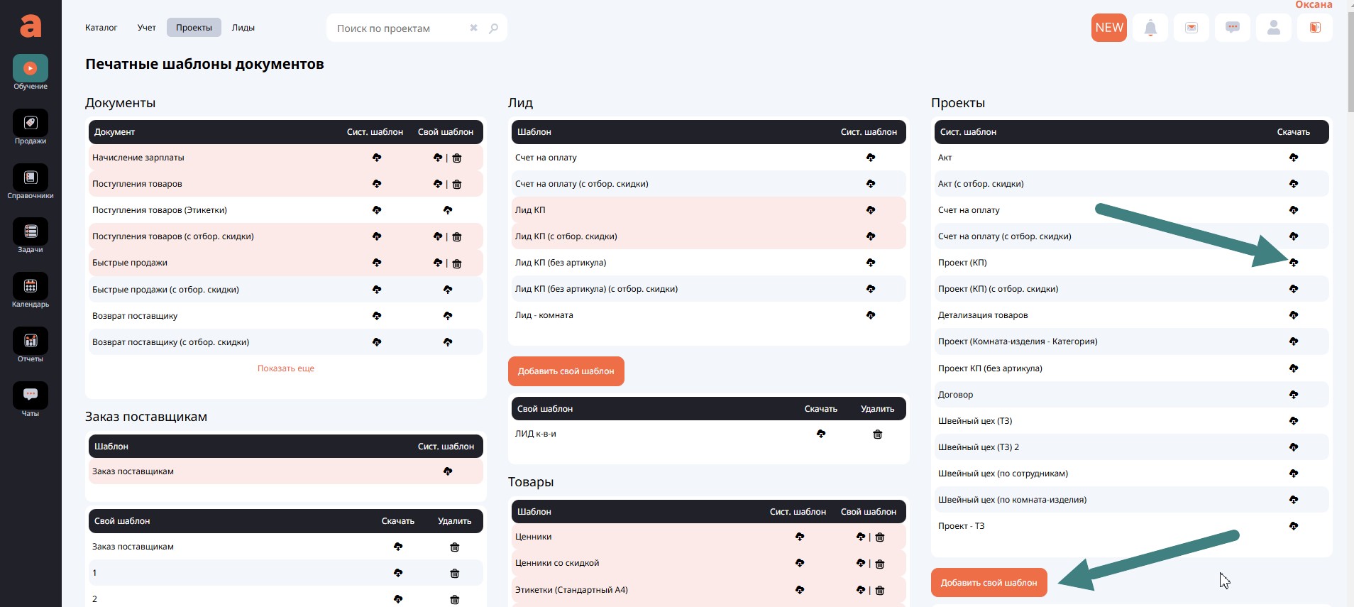Click the notifications bell icon

1150,28
